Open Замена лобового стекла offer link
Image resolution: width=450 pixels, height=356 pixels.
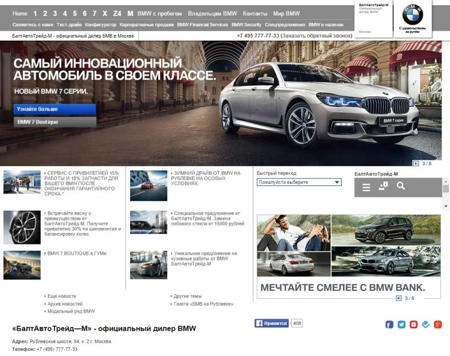pos(208,219)
